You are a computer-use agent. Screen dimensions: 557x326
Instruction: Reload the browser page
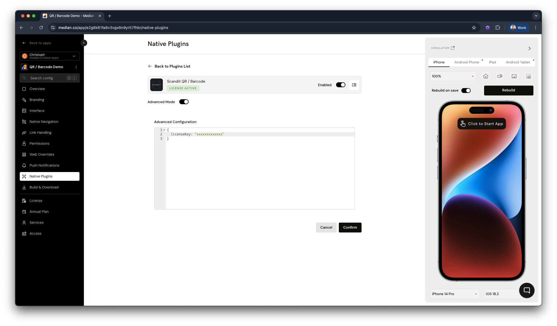[41, 28]
